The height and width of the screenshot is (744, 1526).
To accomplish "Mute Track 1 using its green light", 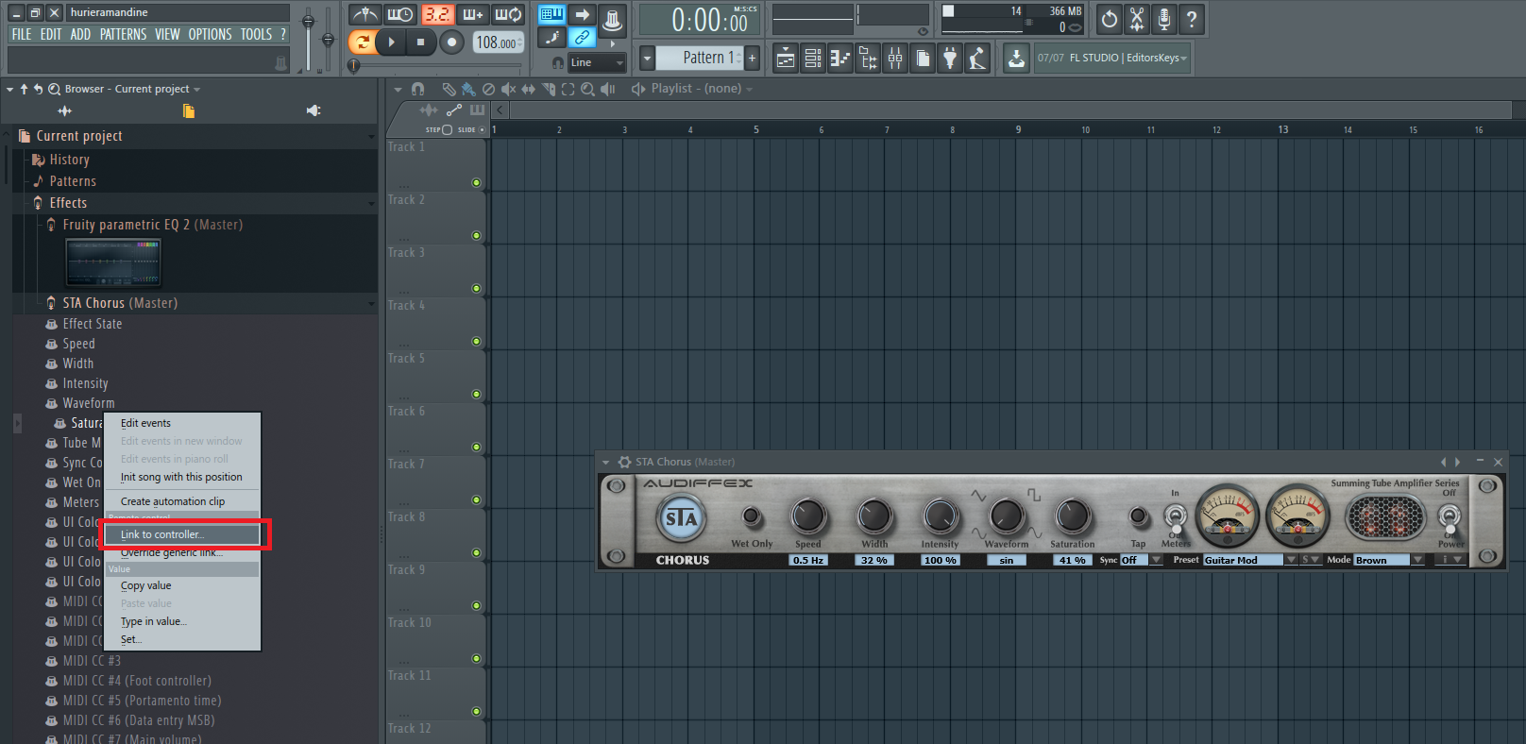I will [x=476, y=182].
